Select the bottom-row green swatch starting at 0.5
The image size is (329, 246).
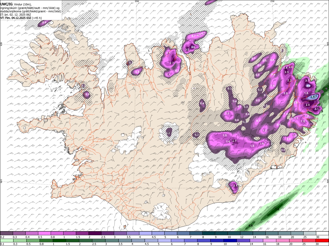(33, 241)
